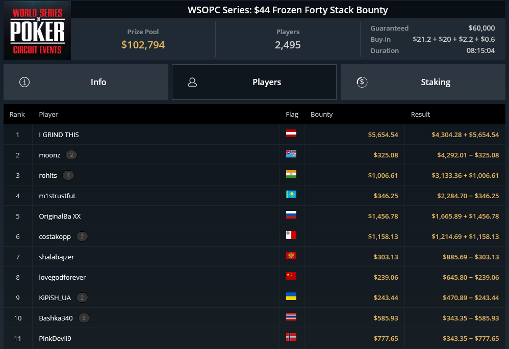This screenshot has width=509, height=349.
Task: Click the staking dollar icon
Action: coord(362,82)
